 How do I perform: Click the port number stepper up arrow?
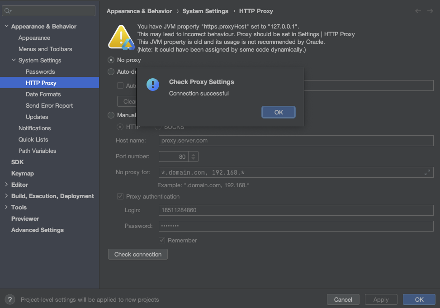[x=193, y=154]
